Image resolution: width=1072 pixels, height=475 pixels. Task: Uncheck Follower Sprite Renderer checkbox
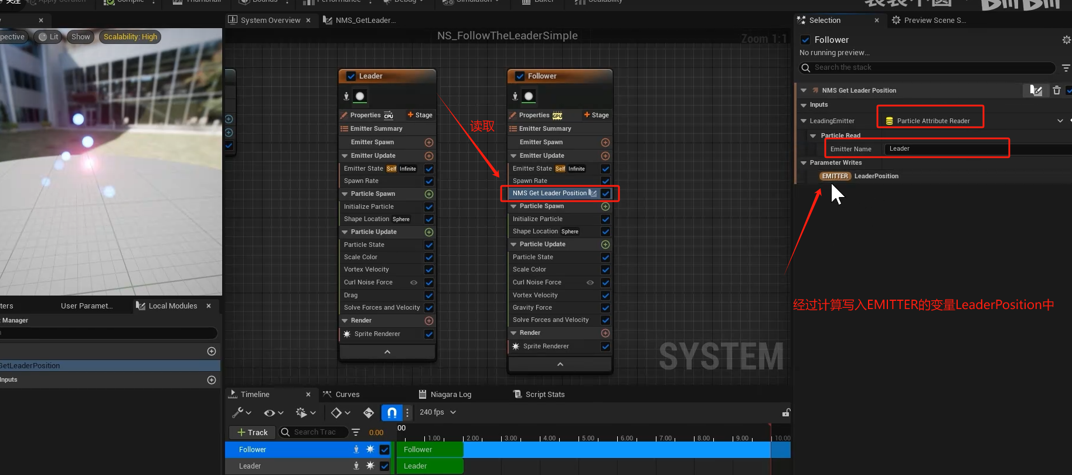tap(605, 347)
